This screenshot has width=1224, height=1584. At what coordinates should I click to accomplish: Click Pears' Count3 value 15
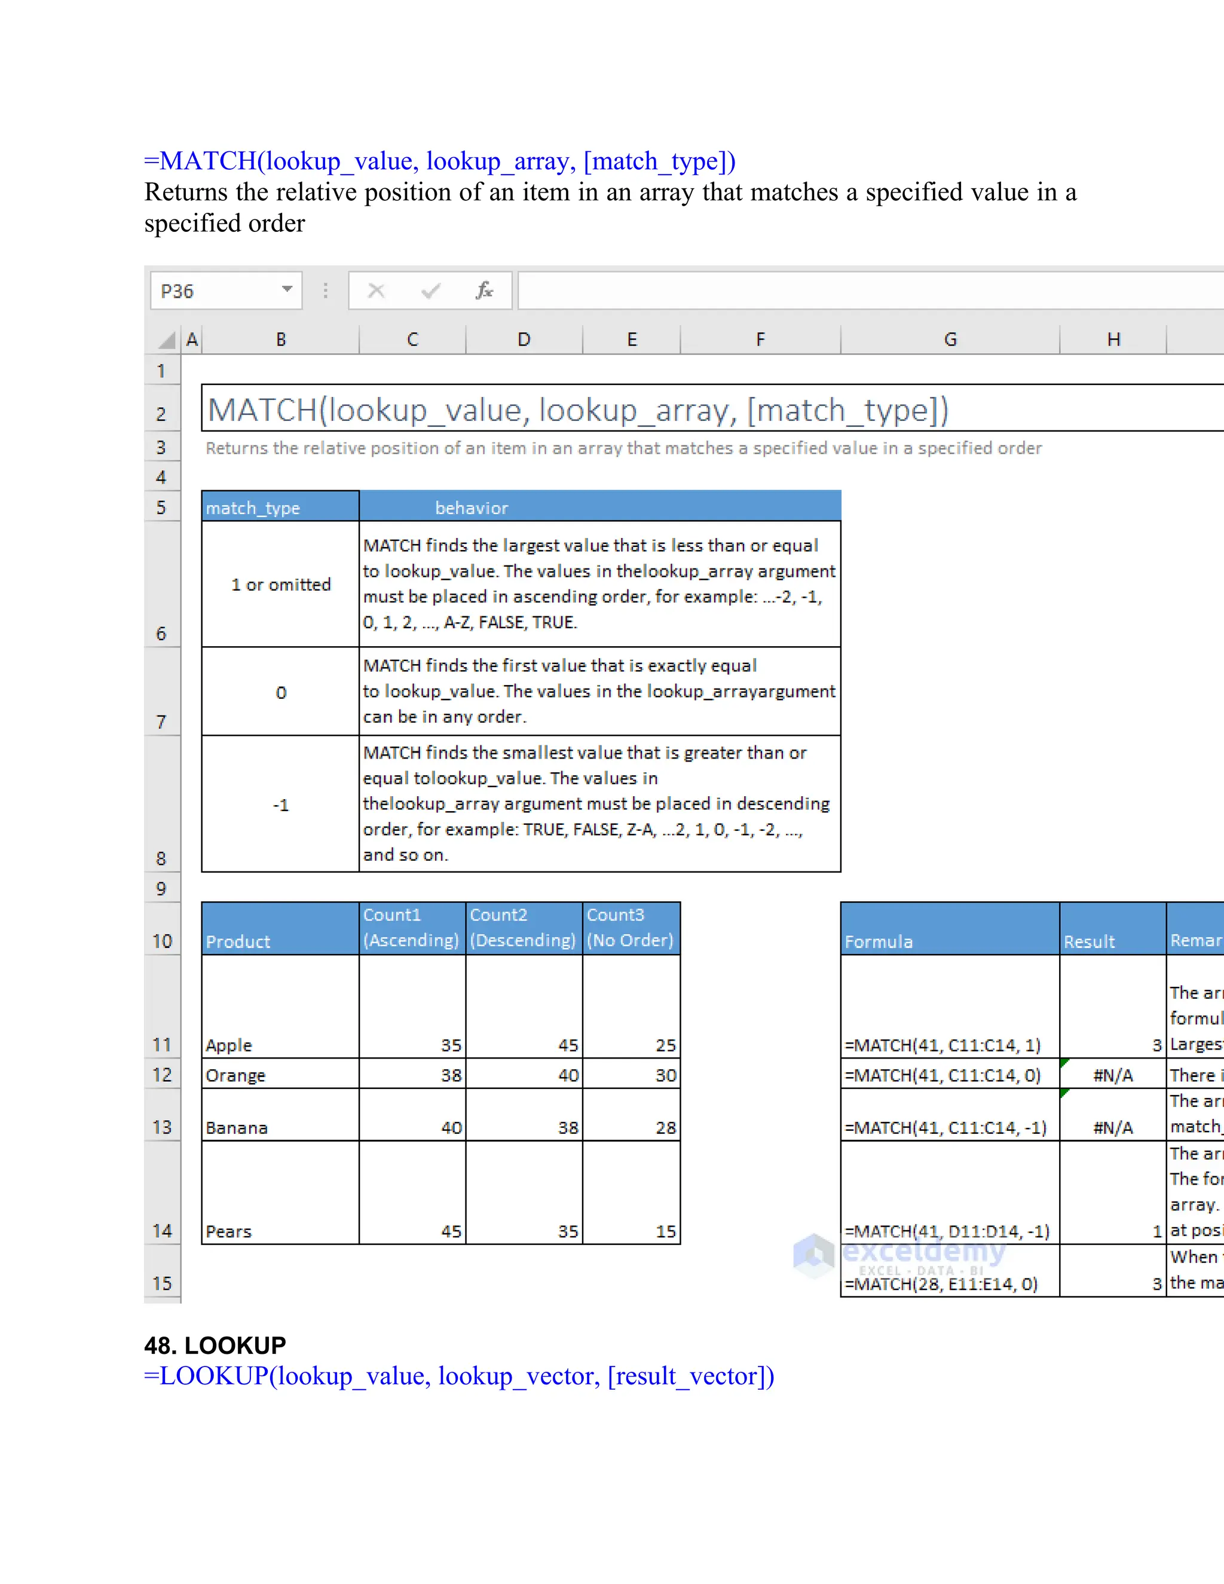pyautogui.click(x=632, y=1193)
